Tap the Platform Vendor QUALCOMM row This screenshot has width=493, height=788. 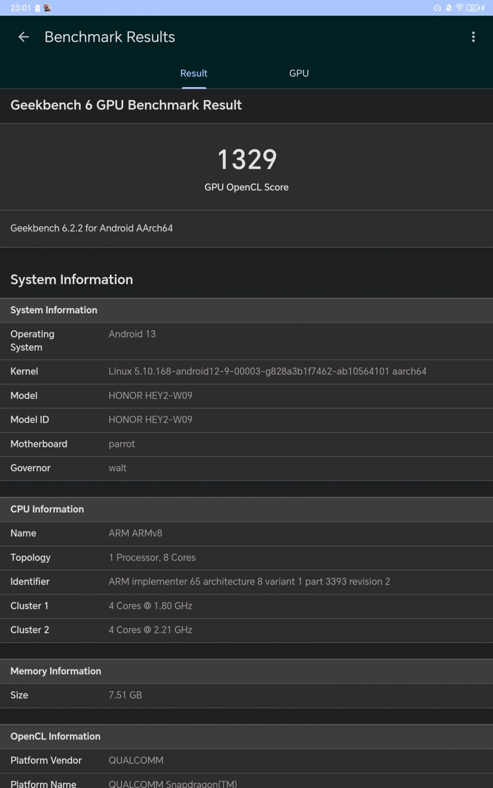pyautogui.click(x=246, y=760)
